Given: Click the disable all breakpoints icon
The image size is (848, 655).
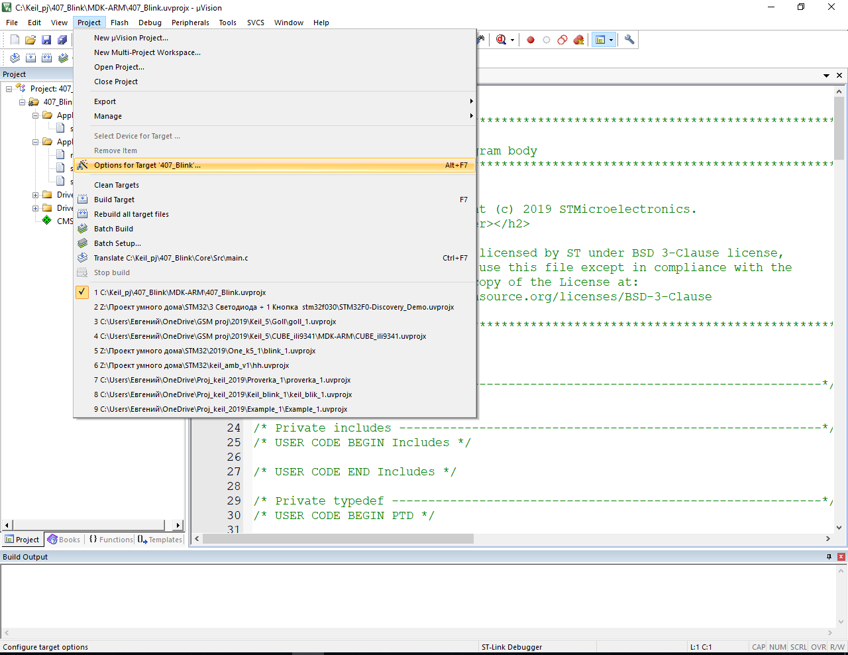Looking at the screenshot, I should coord(562,40).
